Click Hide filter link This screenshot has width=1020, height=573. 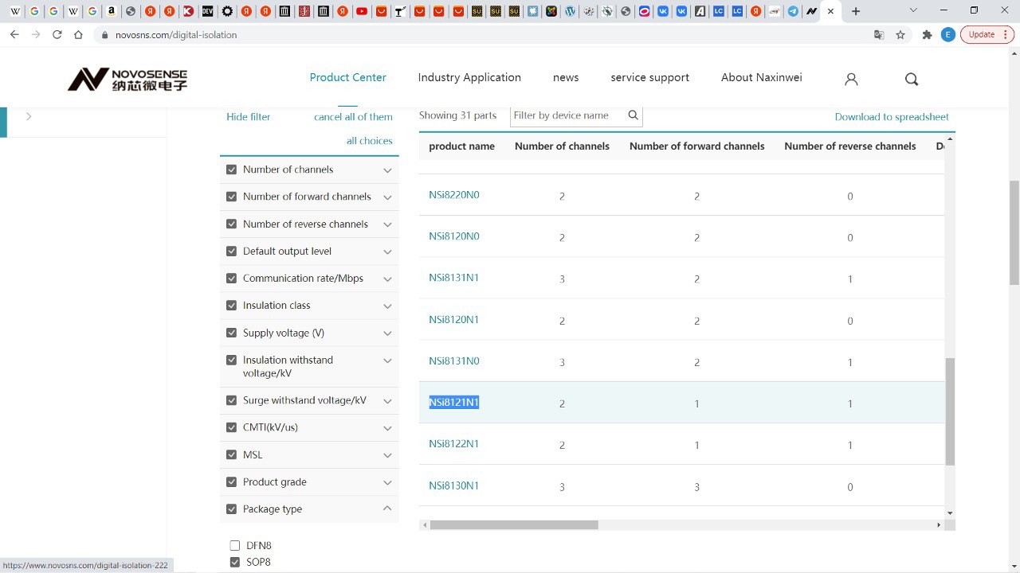(248, 116)
